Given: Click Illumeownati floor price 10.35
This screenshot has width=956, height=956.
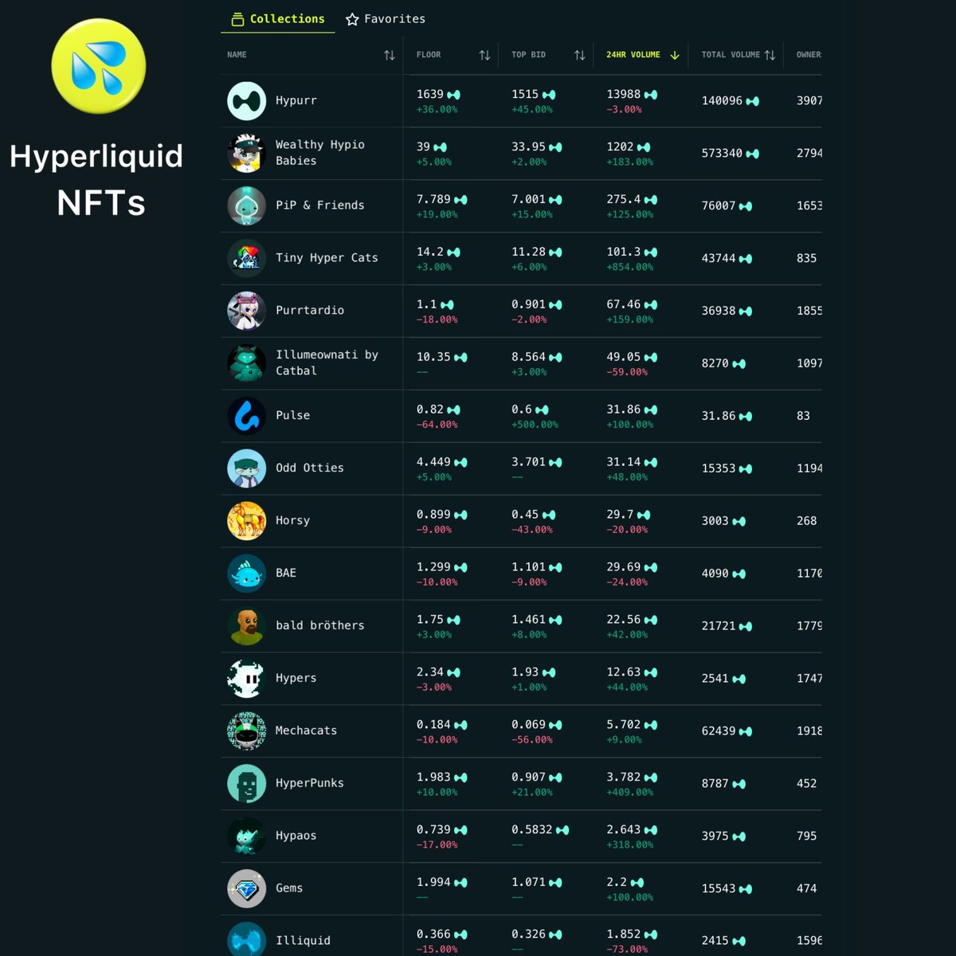Looking at the screenshot, I should 433,357.
